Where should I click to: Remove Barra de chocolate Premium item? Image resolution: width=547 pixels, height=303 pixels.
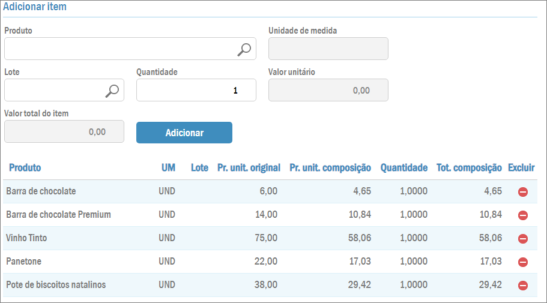pyautogui.click(x=522, y=215)
